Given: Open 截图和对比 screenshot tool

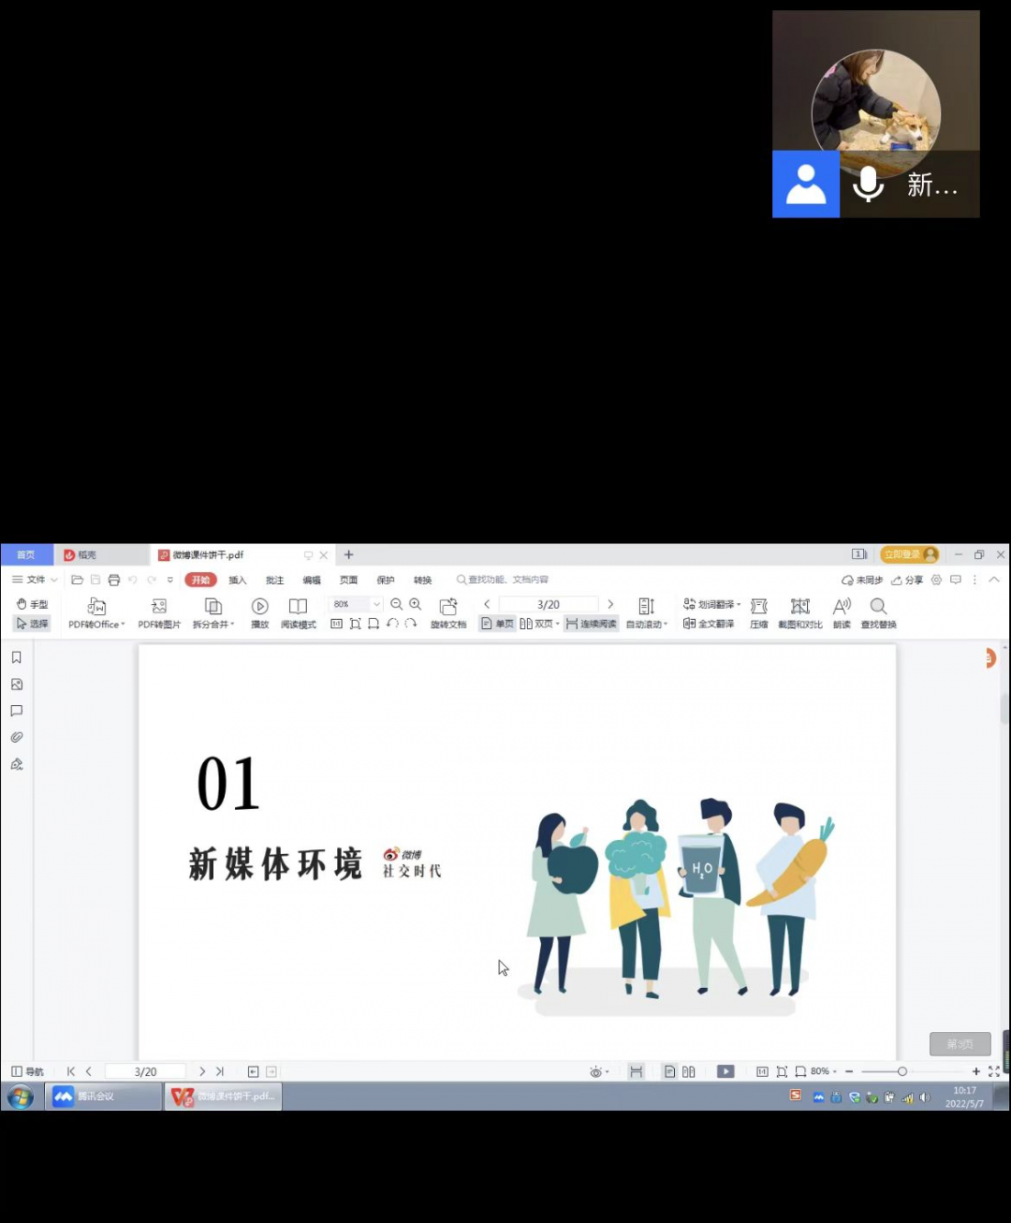Looking at the screenshot, I should point(799,607).
